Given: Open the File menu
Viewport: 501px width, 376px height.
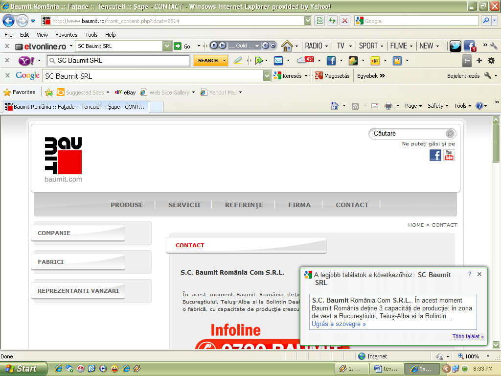Looking at the screenshot, I should click(9, 35).
